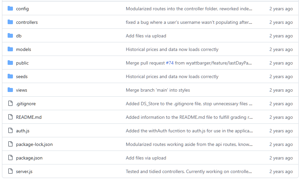This screenshot has width=301, height=179.
Task: View package-lock.json file
Action: [34, 145]
